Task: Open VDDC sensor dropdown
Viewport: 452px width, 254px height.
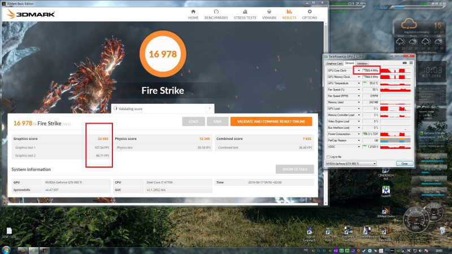Action: coord(359,147)
